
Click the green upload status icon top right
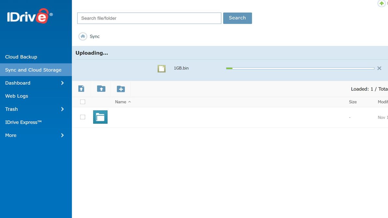tap(382, 3)
